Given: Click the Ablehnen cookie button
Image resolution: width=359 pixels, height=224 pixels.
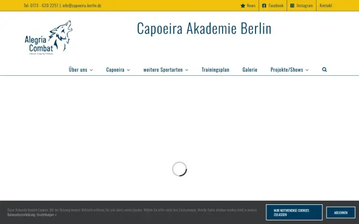Looking at the screenshot, I should click(340, 213).
